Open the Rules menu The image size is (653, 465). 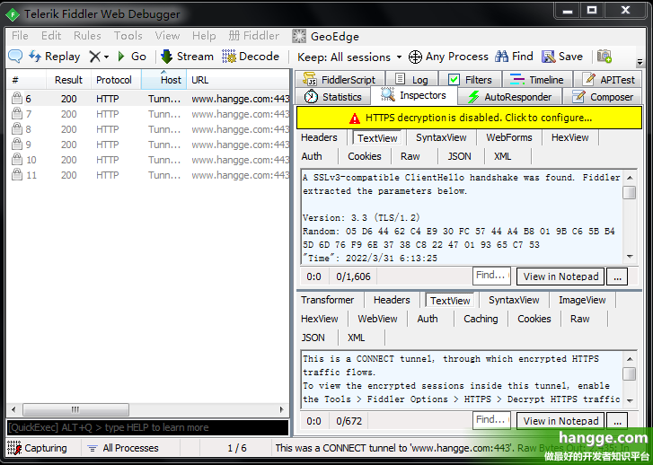coord(87,36)
